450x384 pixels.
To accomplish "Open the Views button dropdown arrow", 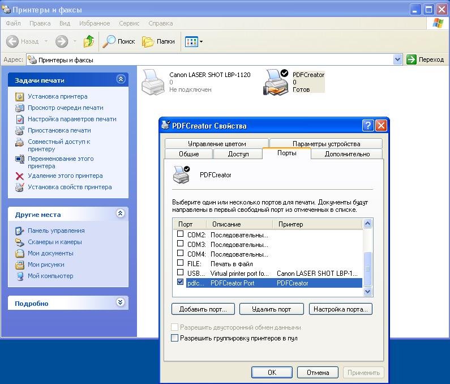I will (x=201, y=42).
